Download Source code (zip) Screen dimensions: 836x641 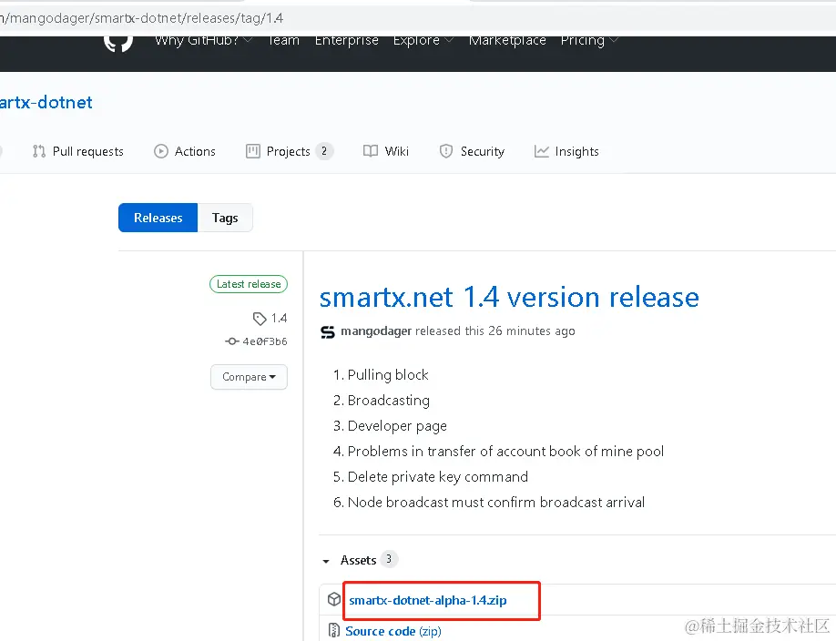click(x=393, y=631)
